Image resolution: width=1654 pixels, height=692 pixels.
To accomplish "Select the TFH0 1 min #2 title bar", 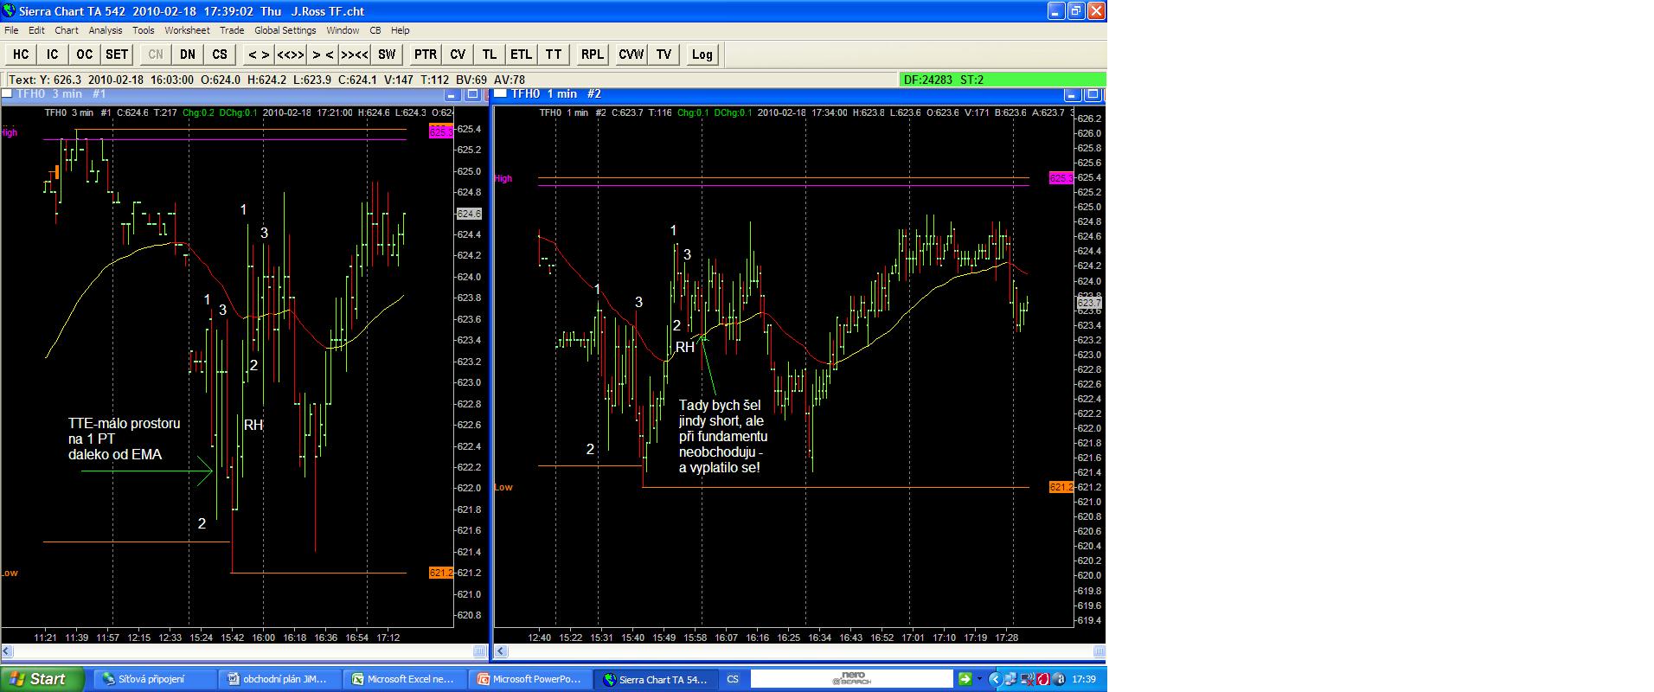I will click(x=800, y=94).
